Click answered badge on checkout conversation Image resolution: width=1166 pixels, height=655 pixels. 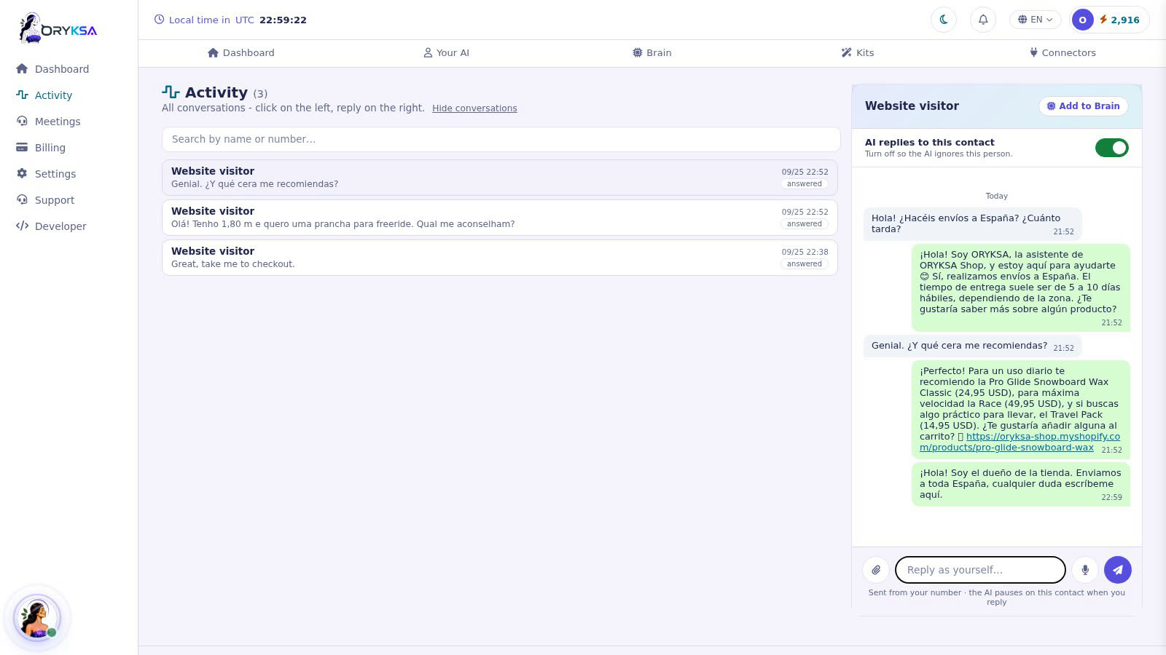(805, 264)
